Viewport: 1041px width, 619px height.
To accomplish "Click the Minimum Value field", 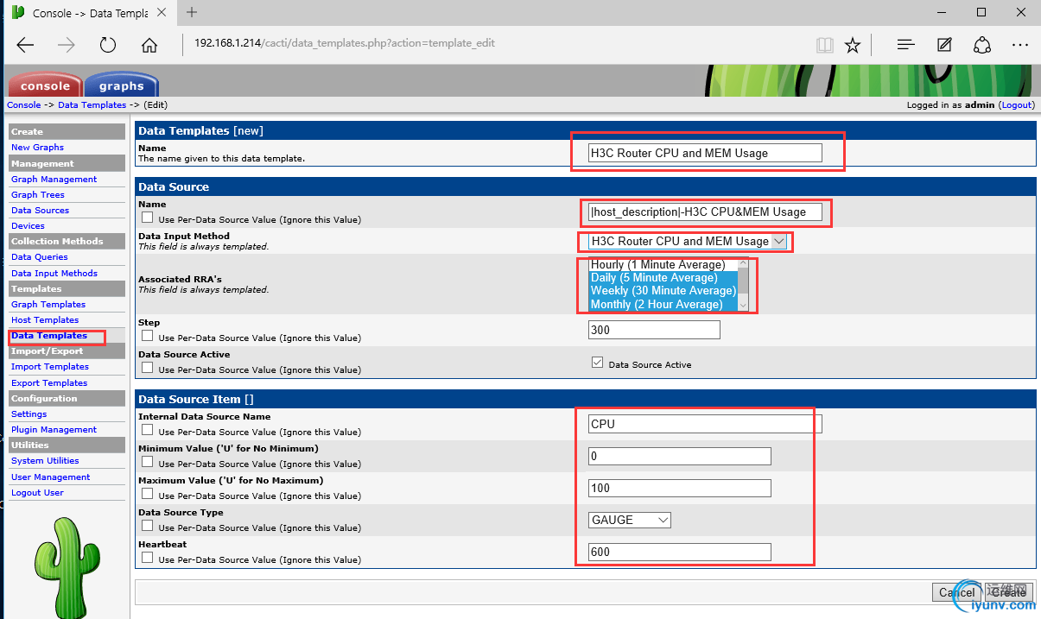I will pyautogui.click(x=679, y=456).
